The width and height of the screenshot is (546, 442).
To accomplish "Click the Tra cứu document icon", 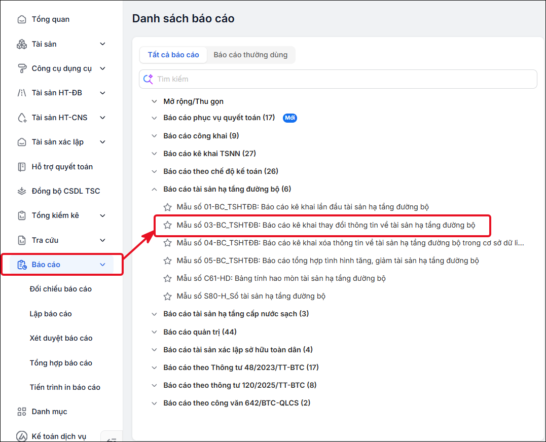I will coord(22,240).
